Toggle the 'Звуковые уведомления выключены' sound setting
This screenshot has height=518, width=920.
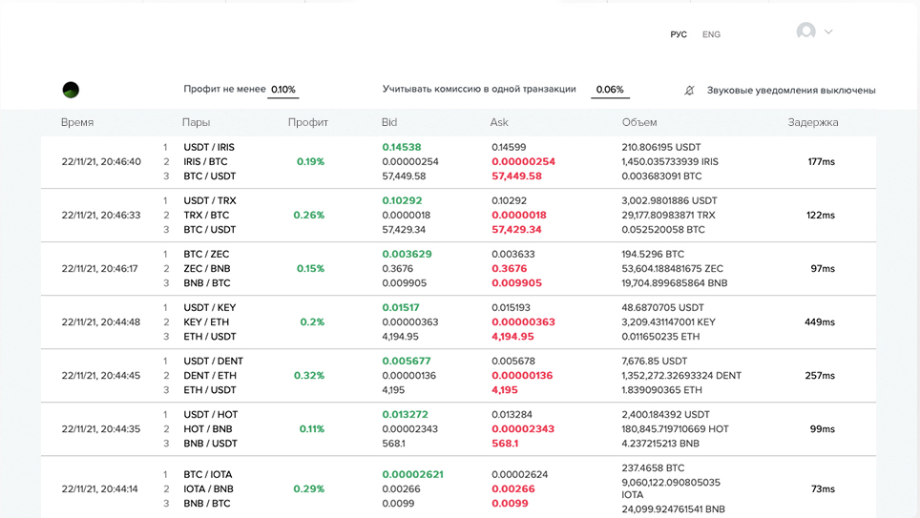click(x=790, y=91)
